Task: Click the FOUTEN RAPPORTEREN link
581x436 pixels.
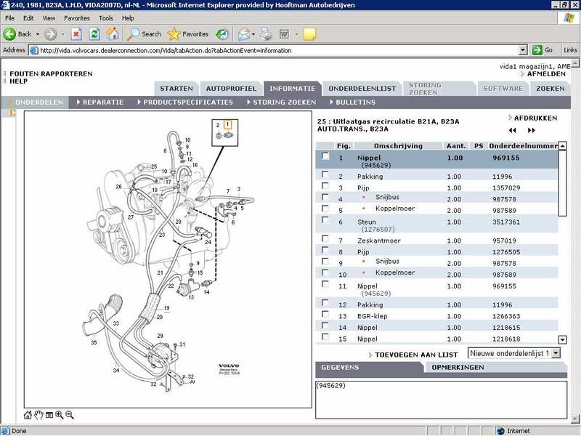Action: tap(51, 74)
